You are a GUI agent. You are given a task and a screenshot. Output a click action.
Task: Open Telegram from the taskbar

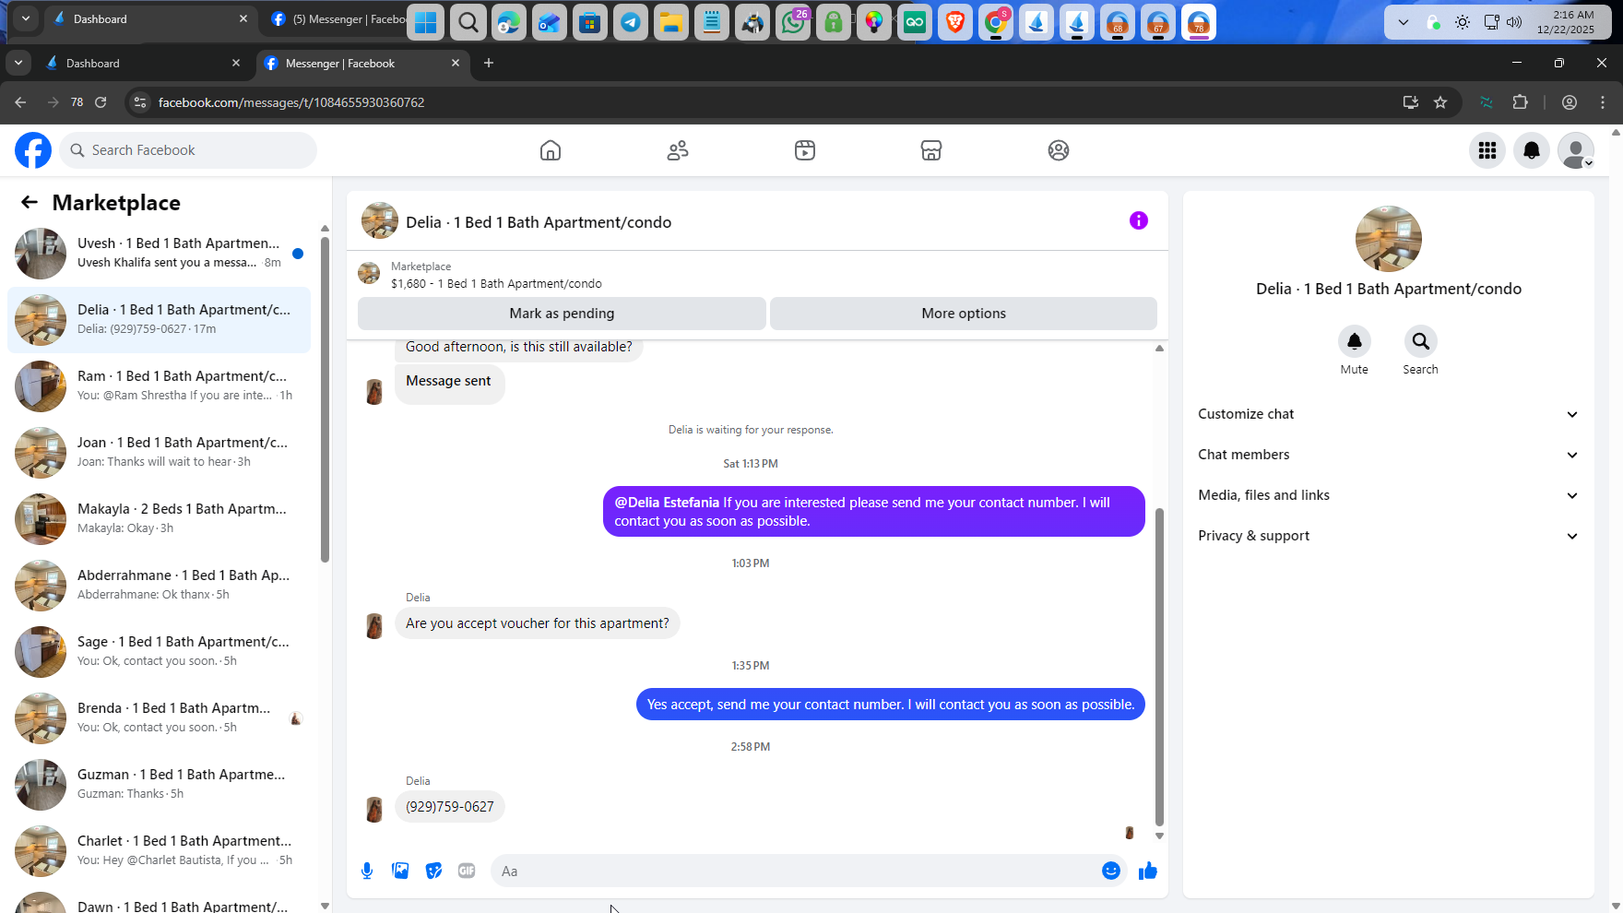[x=631, y=22]
